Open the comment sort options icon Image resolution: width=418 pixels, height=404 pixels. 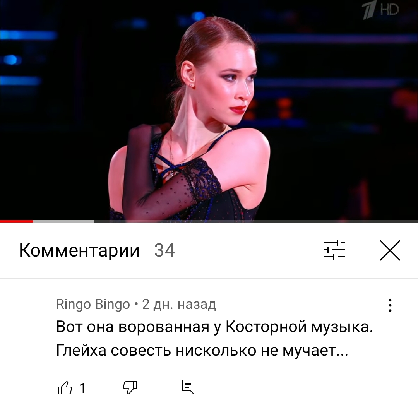pyautogui.click(x=334, y=250)
